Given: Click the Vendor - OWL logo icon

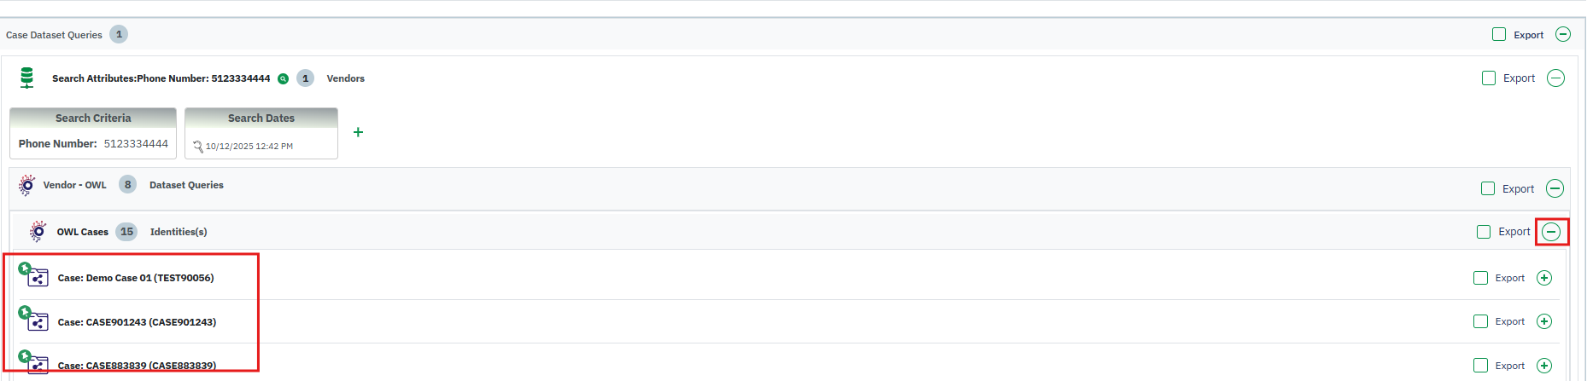Looking at the screenshot, I should (27, 185).
